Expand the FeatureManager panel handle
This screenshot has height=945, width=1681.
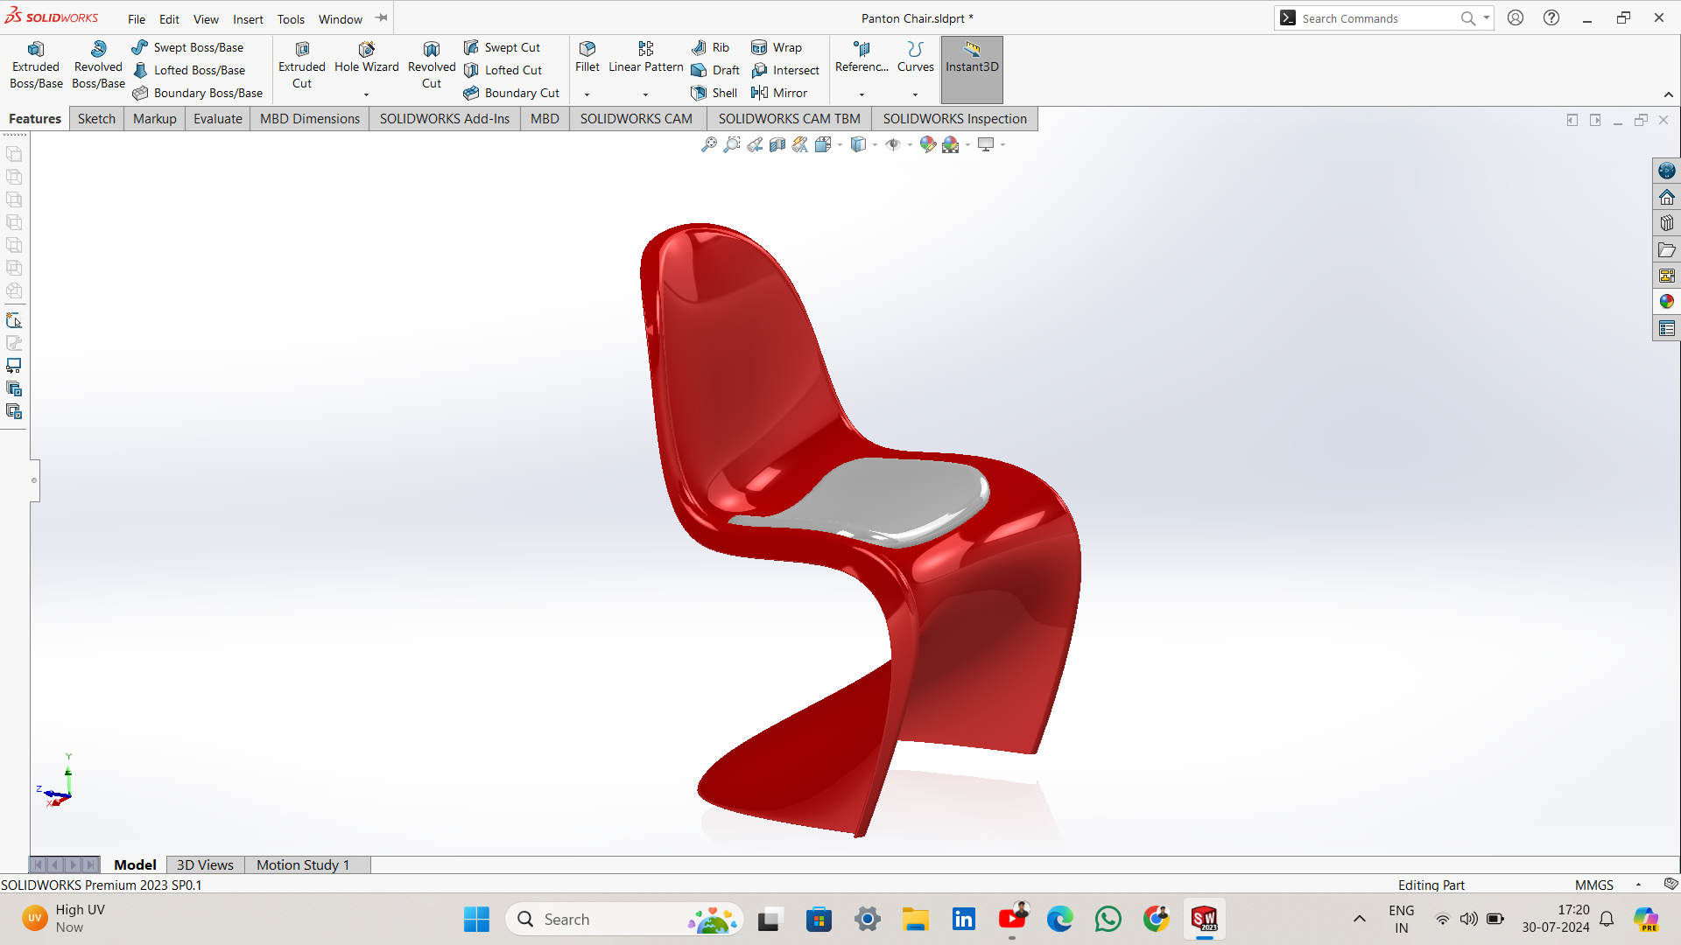tap(34, 480)
